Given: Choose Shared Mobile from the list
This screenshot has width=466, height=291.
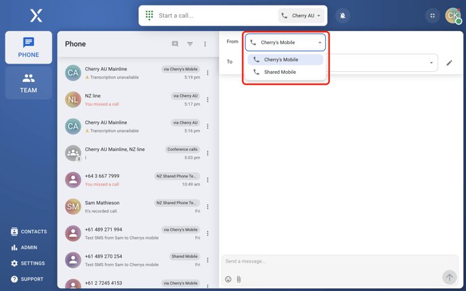Looking at the screenshot, I should [285, 72].
